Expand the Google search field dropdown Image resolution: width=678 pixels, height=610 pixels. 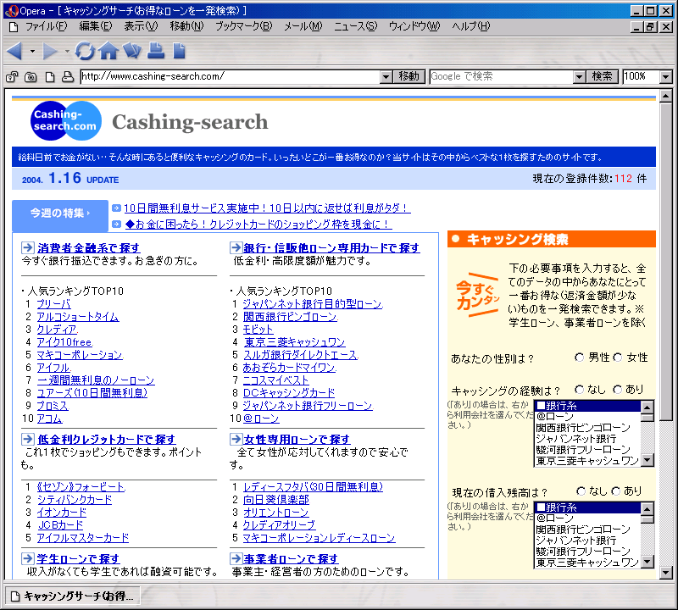(x=579, y=77)
